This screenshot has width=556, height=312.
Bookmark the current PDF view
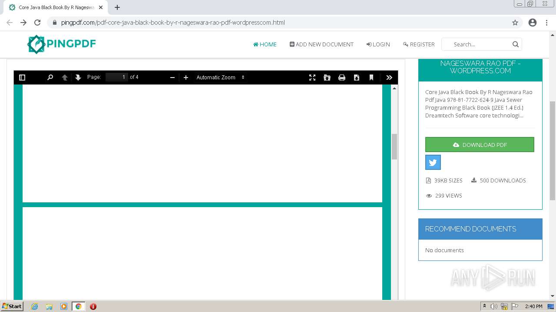pyautogui.click(x=371, y=78)
